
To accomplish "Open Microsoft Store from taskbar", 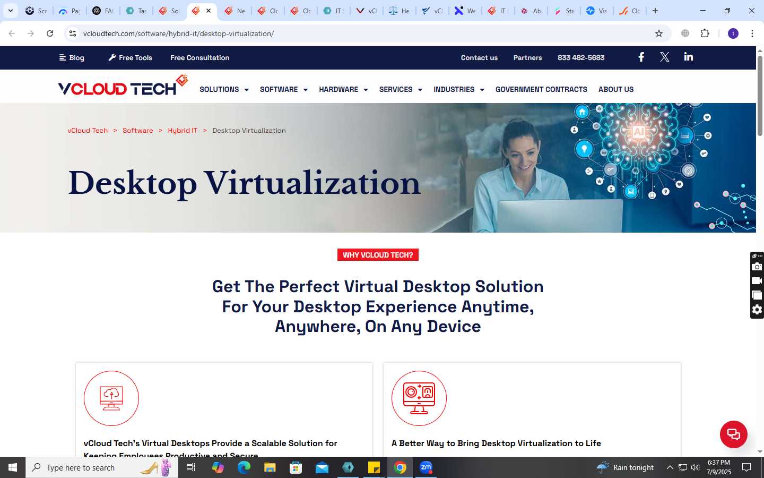I will [296, 467].
